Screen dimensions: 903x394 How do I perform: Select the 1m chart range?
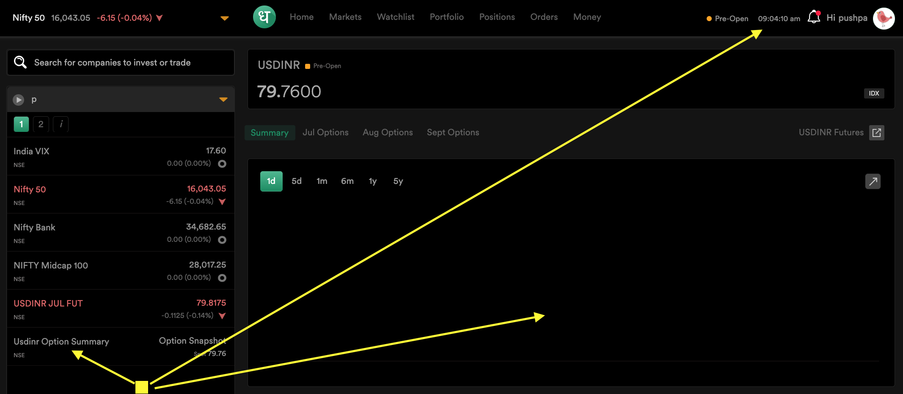(322, 181)
